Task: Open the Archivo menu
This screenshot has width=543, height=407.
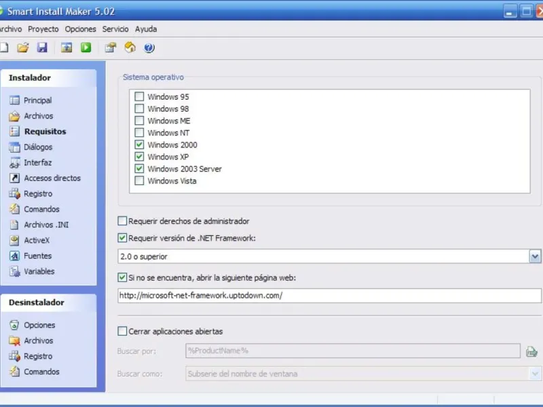Action: [10, 29]
